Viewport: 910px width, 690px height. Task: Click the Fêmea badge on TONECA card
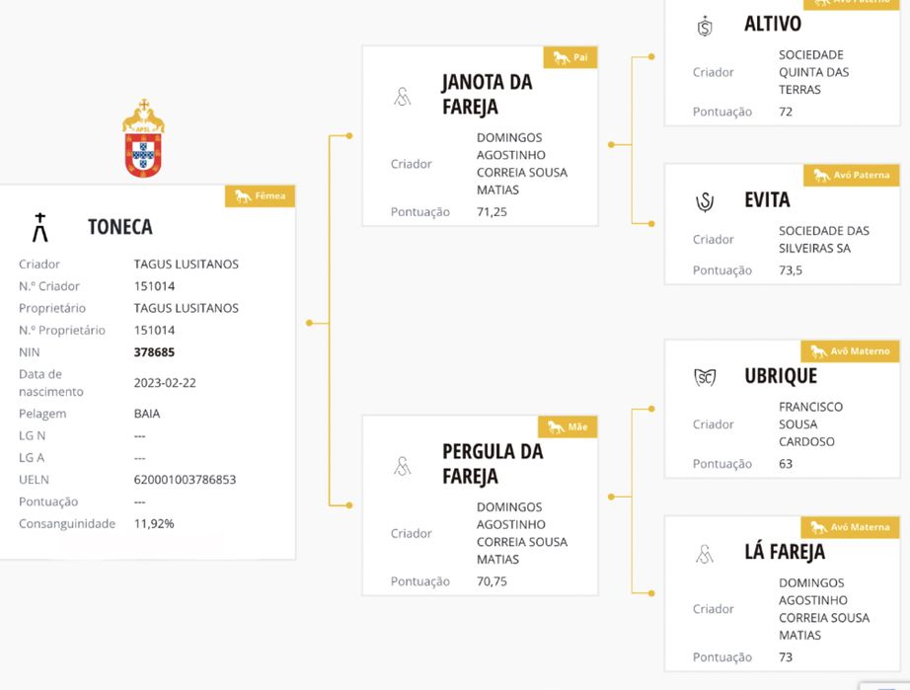click(x=260, y=196)
